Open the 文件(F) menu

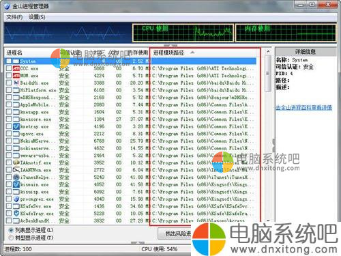point(14,17)
